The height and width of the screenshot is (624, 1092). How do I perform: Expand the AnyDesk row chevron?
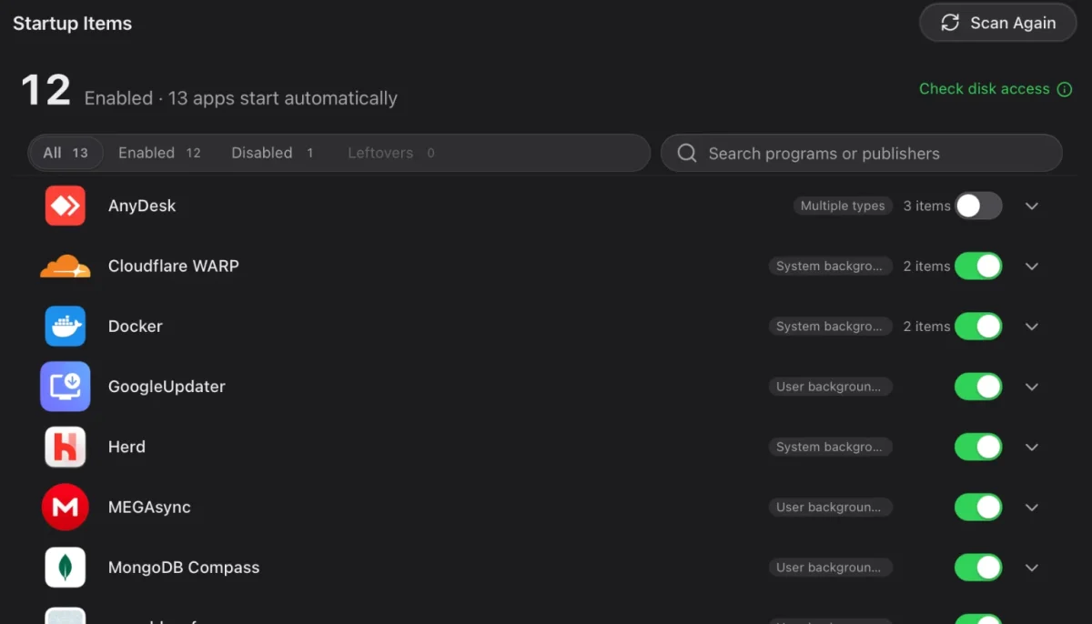pyautogui.click(x=1032, y=206)
